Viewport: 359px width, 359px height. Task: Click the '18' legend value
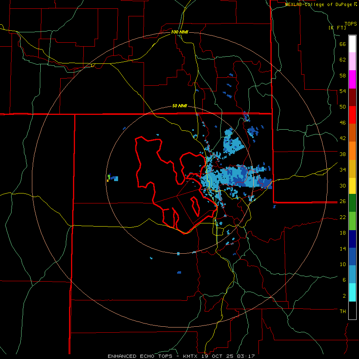pos(343,233)
